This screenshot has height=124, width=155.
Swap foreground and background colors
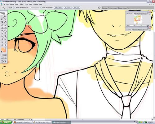(x=6, y=48)
